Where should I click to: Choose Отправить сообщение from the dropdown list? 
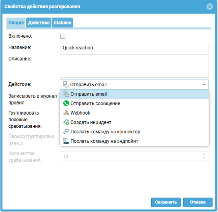pos(95,103)
